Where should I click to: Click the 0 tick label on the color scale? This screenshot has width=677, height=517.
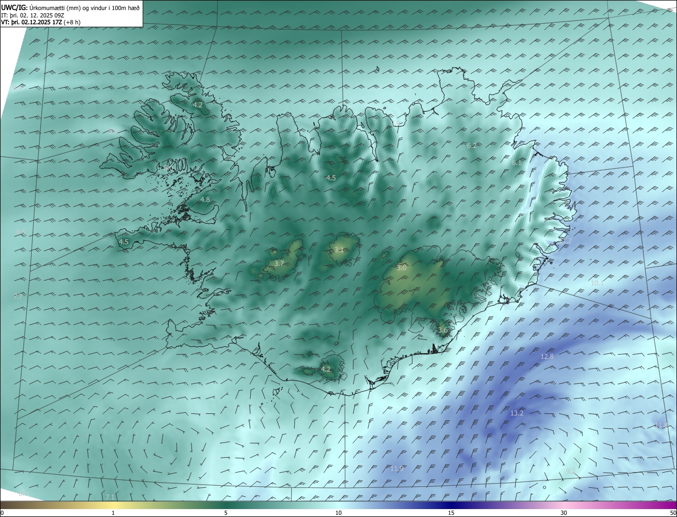coord(2,513)
